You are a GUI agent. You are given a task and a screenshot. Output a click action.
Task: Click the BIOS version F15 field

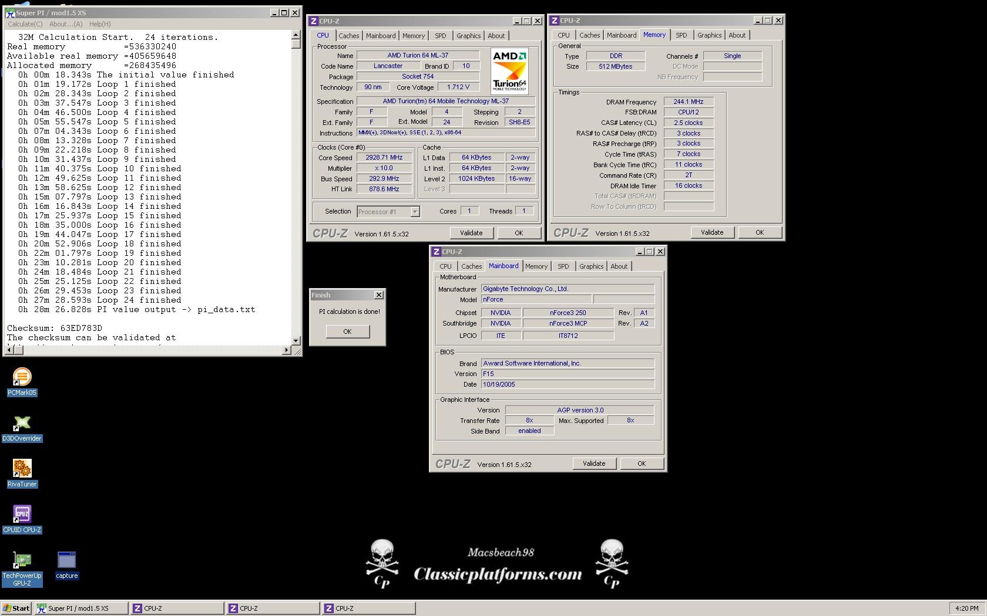tap(568, 374)
